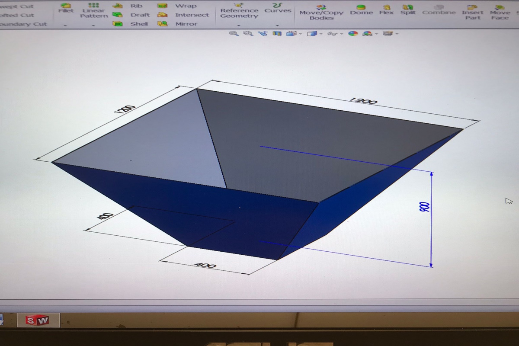
Task: Select the Move Face tool
Action: [500, 12]
